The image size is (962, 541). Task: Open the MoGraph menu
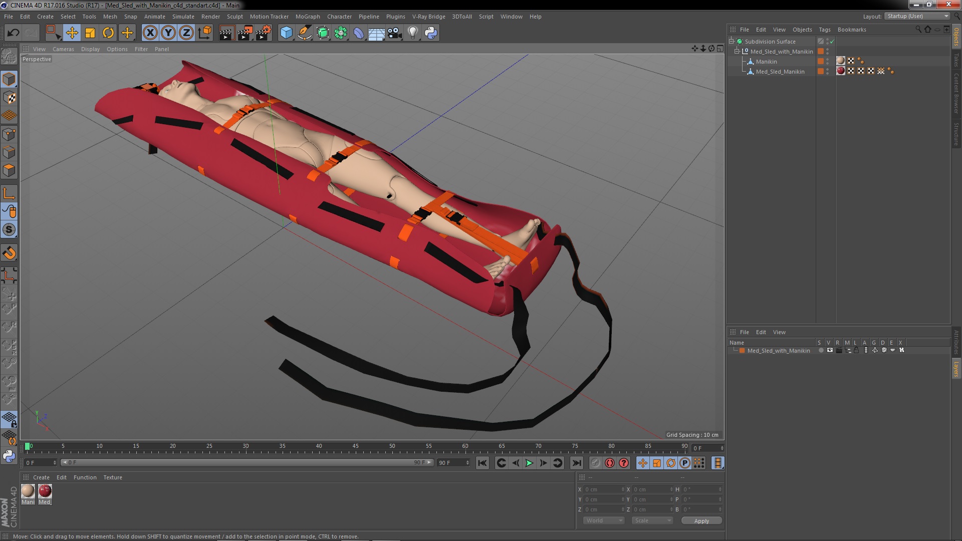(307, 17)
